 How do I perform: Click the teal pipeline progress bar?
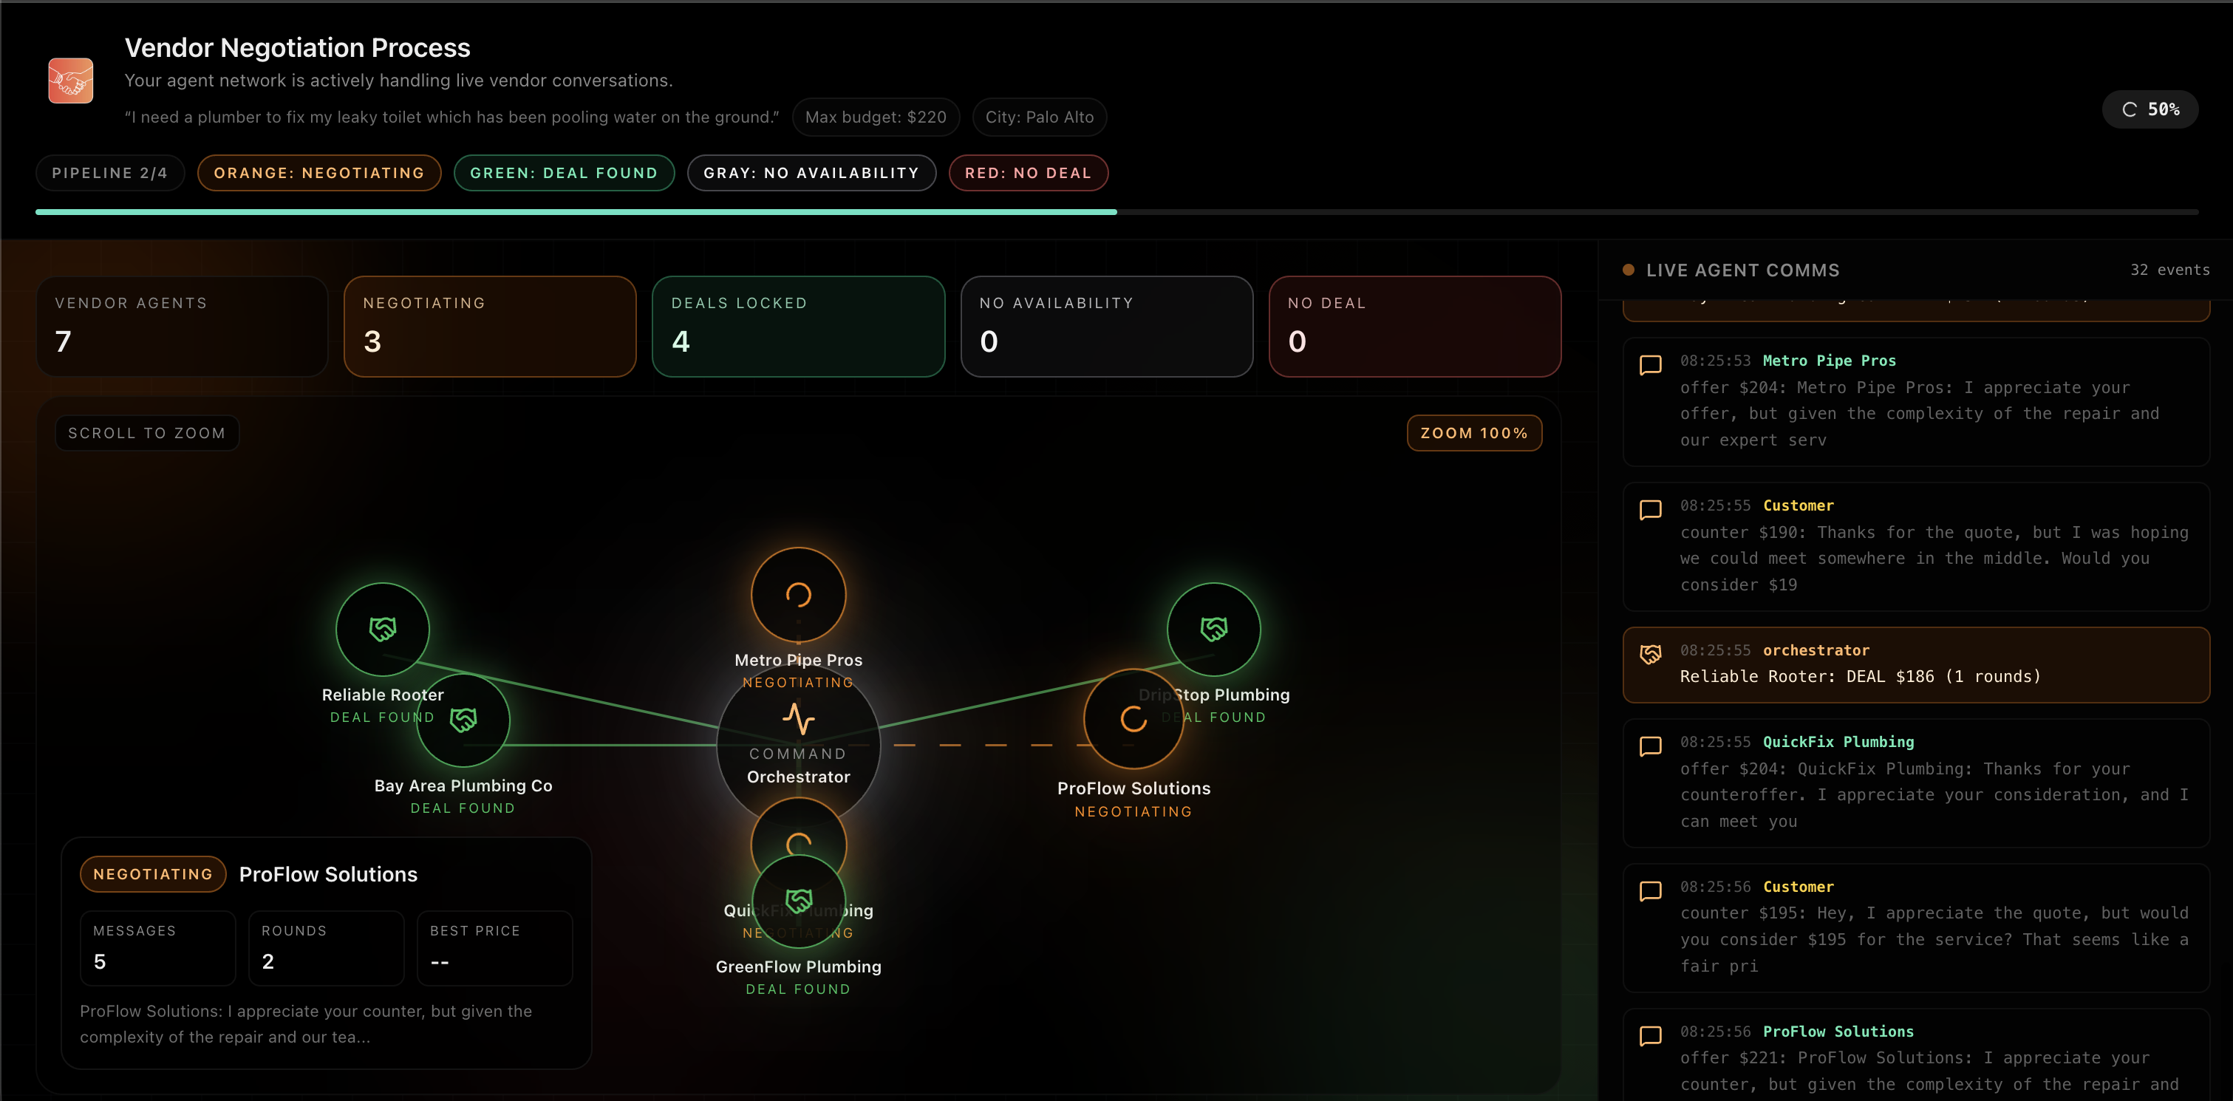coord(576,211)
